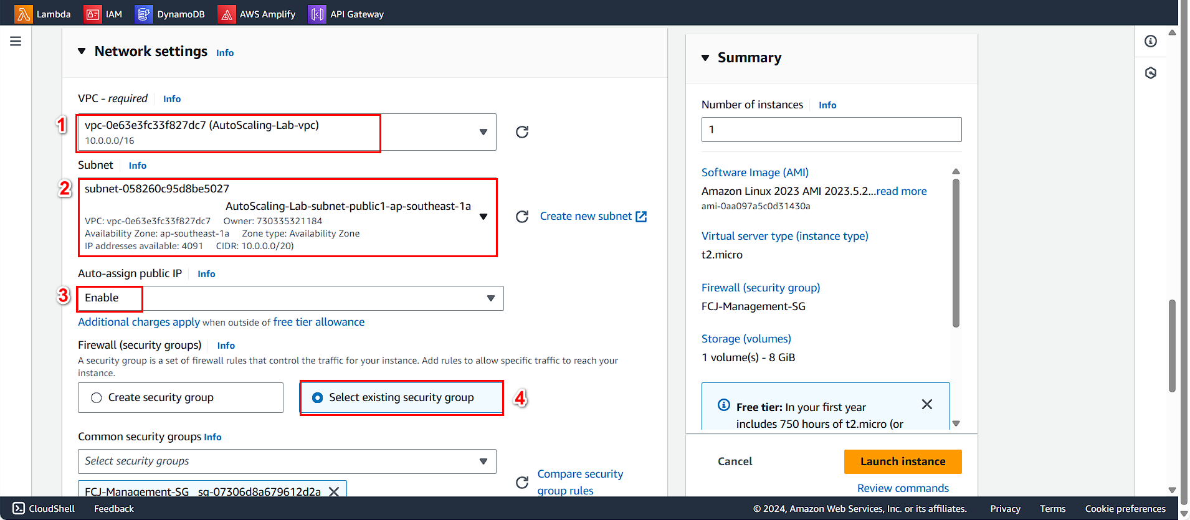Collapse the Network settings section

coord(82,51)
